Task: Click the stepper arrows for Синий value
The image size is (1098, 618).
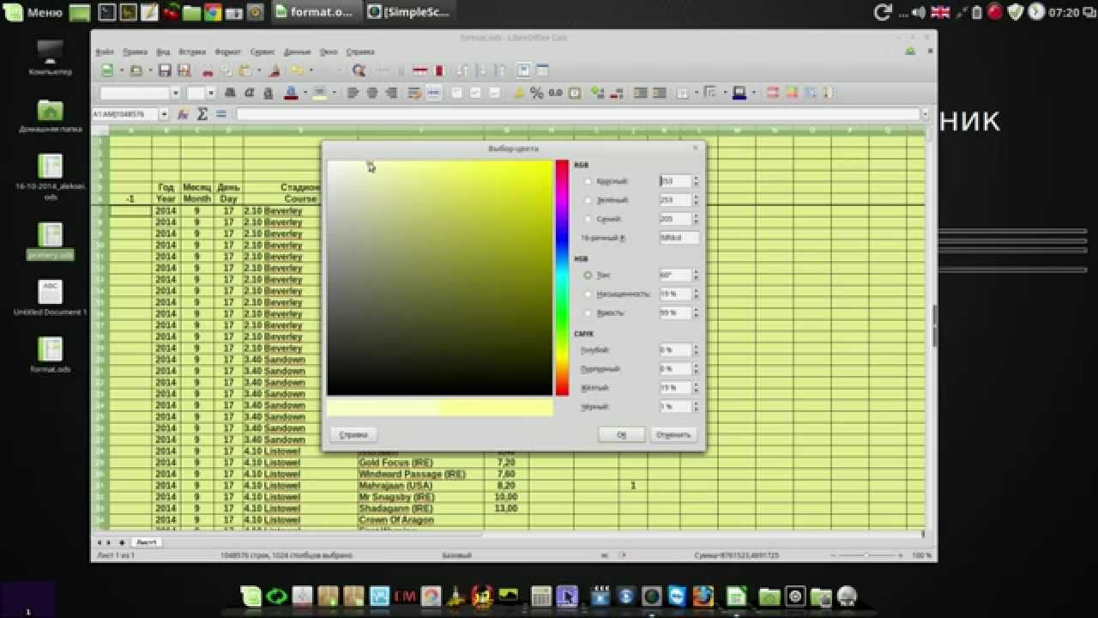Action: 696,219
